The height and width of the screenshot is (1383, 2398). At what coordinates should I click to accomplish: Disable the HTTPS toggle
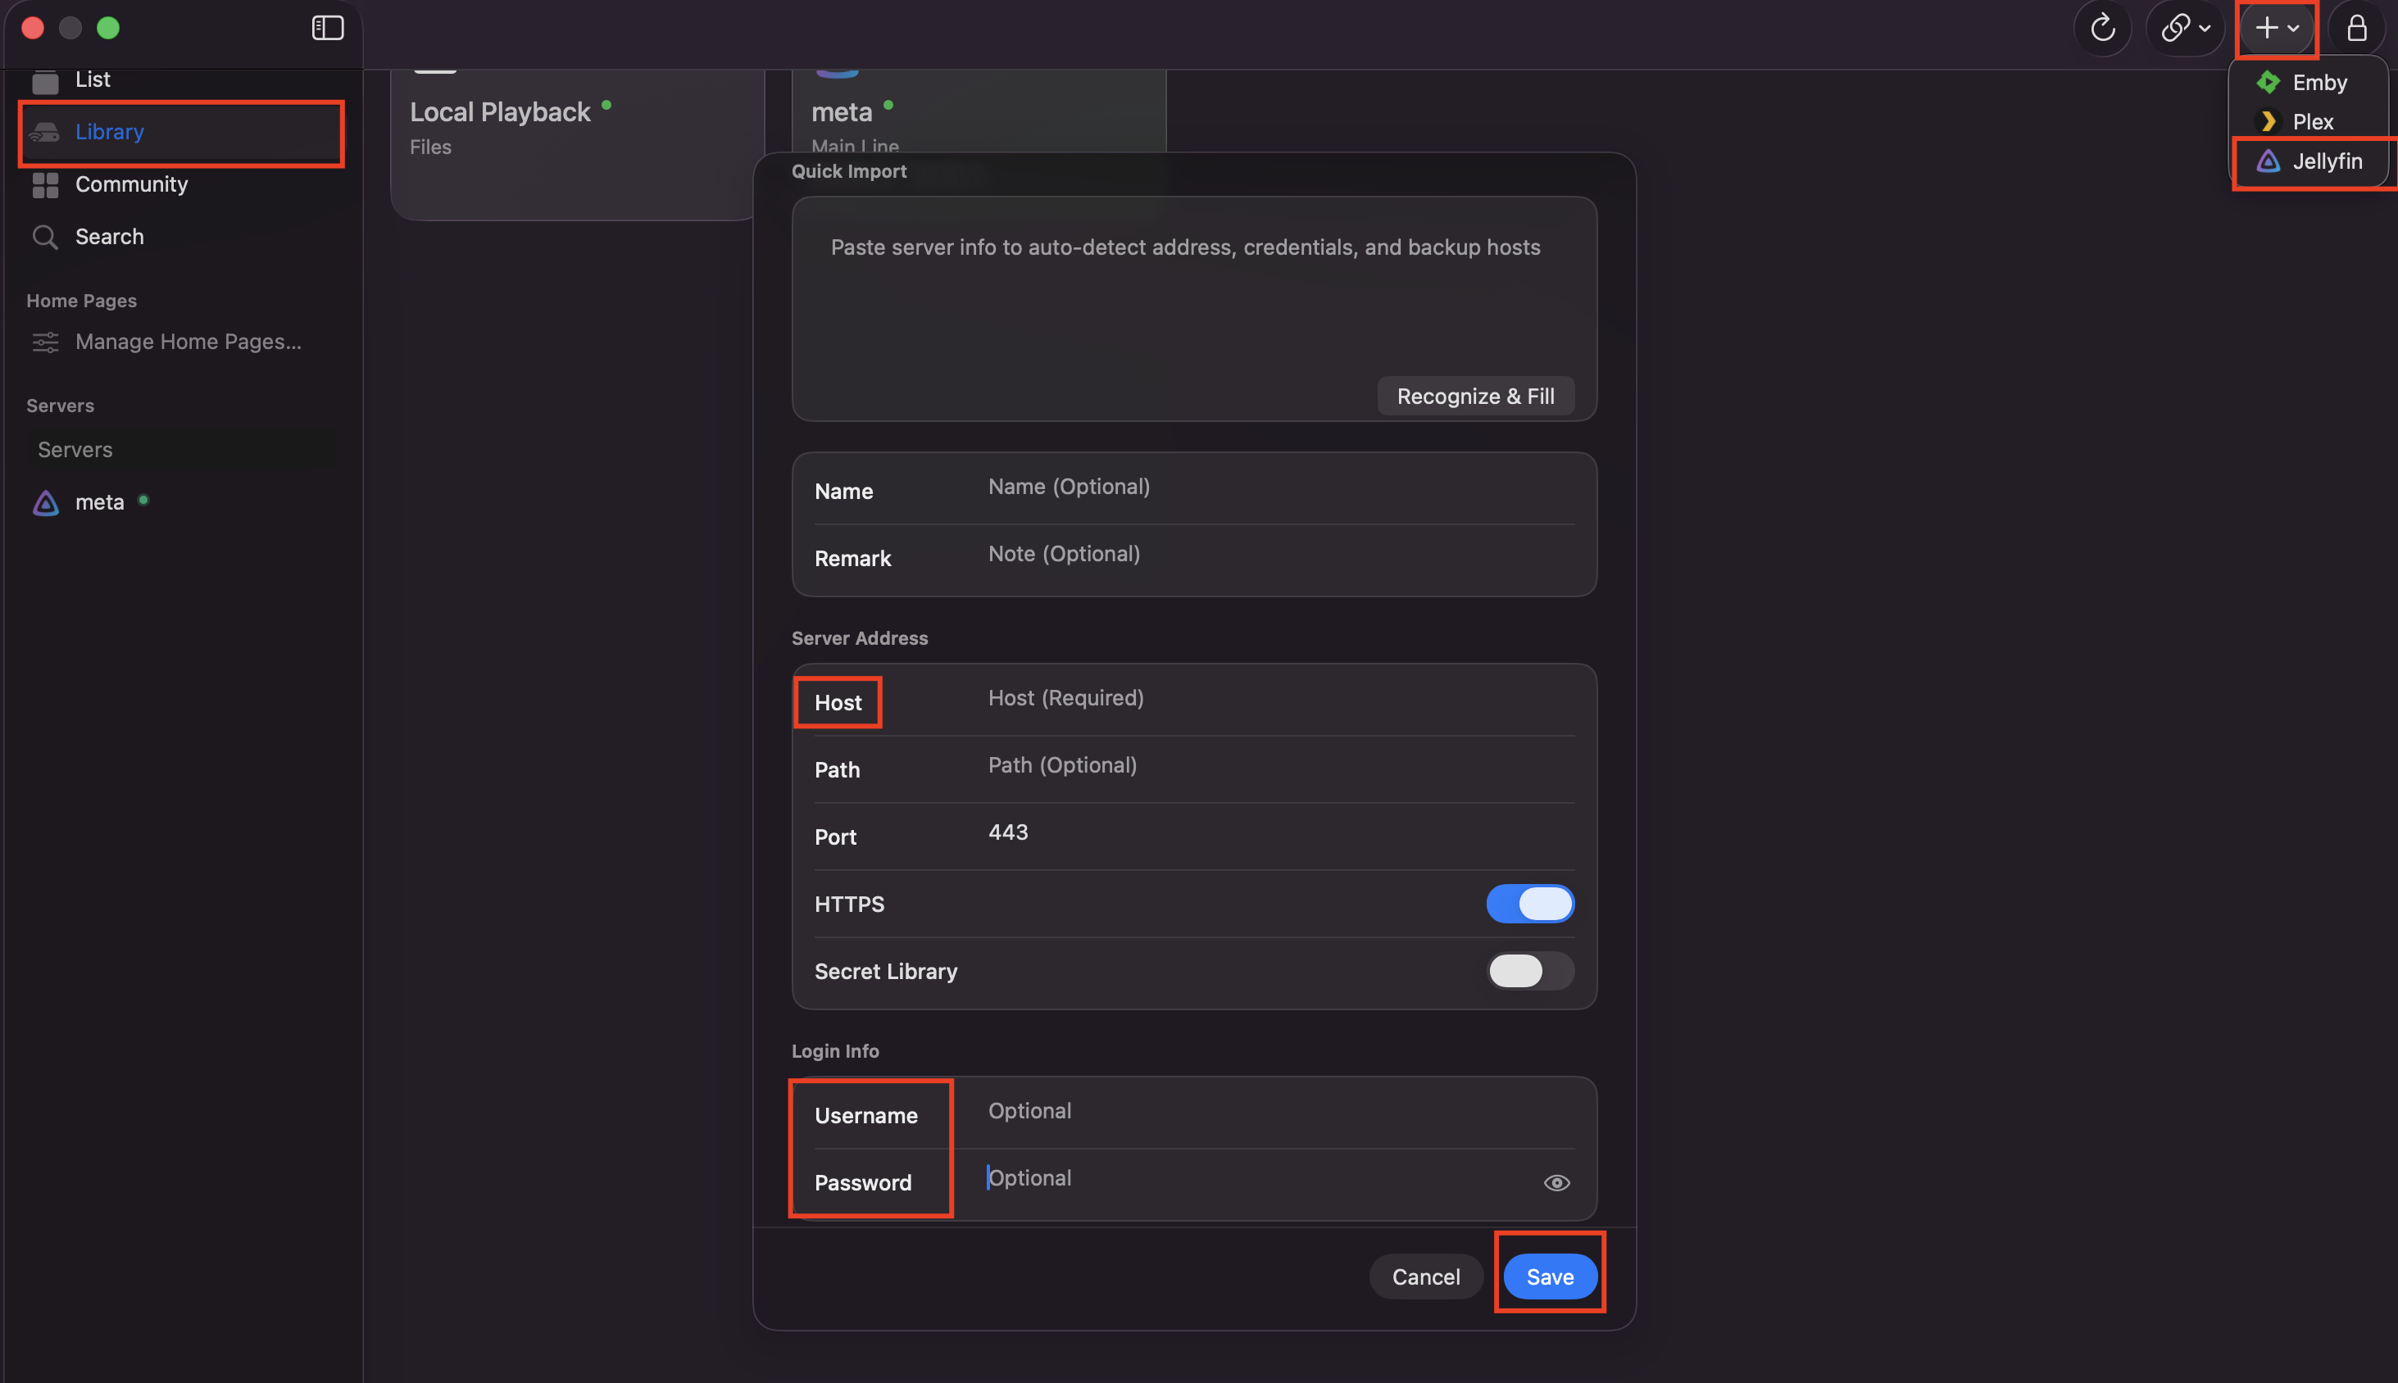coord(1529,905)
